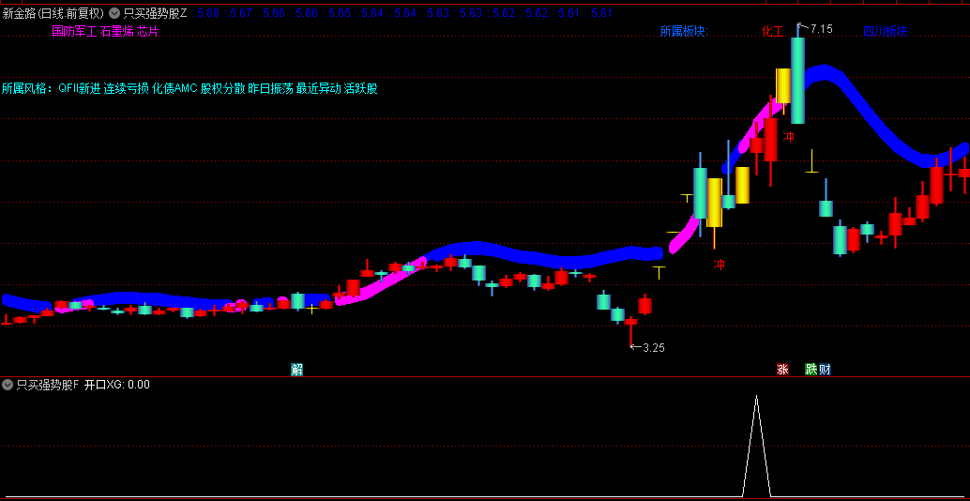Open the red 涨 event marker
The width and height of the screenshot is (970, 501).
tap(783, 370)
